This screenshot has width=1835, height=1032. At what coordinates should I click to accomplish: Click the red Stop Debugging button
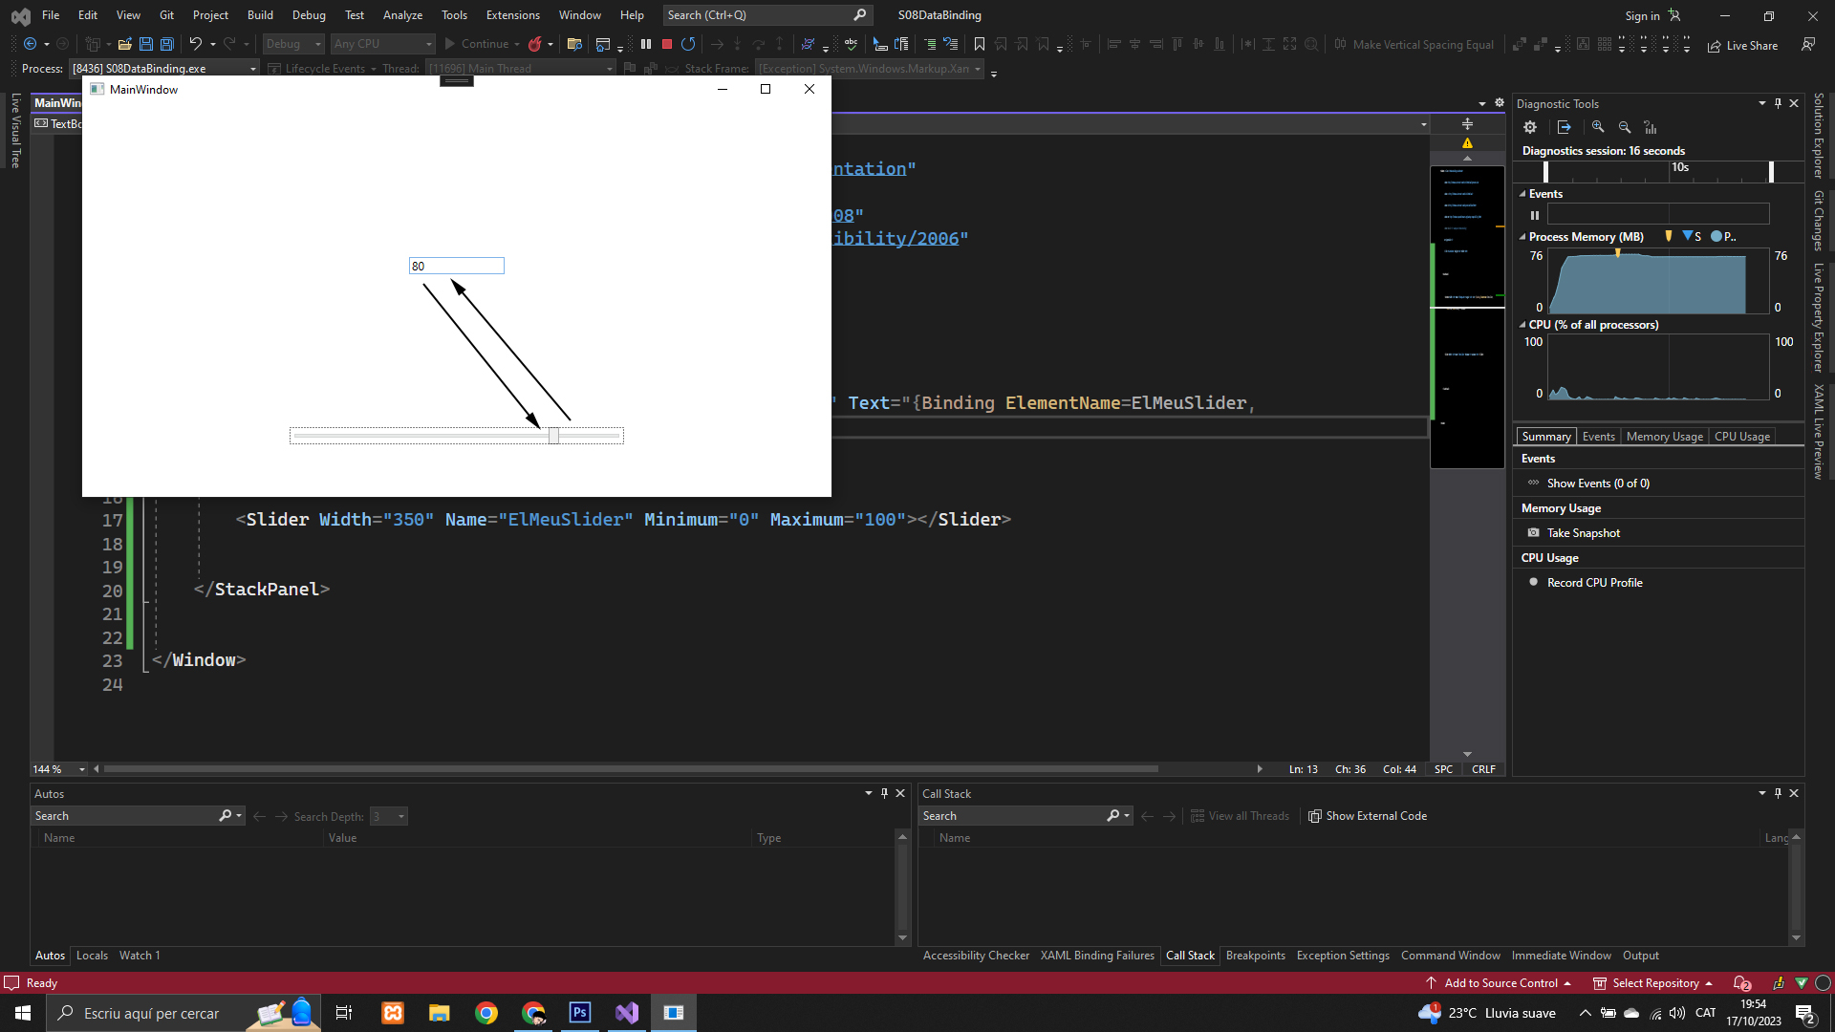[x=667, y=44]
